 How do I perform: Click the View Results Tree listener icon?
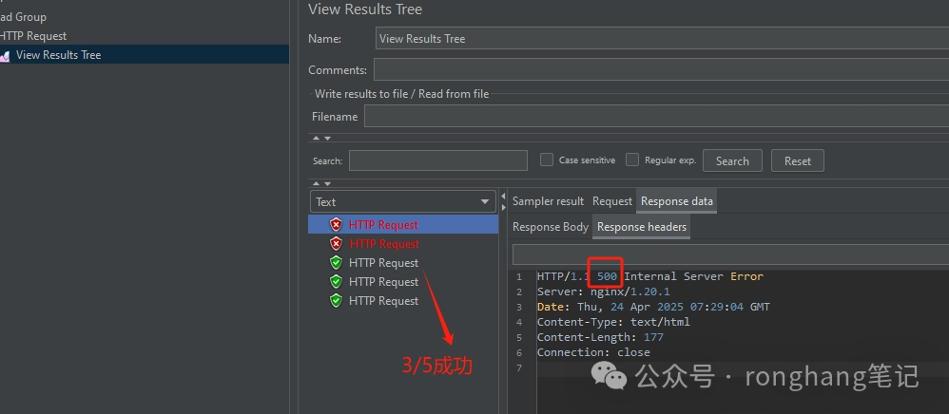[5, 55]
